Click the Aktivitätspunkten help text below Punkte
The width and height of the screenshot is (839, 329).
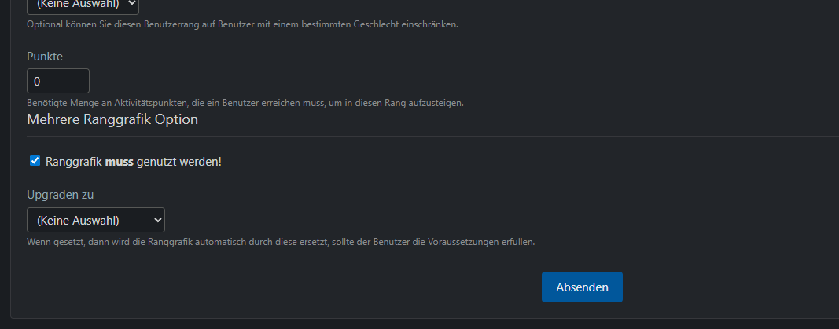245,103
